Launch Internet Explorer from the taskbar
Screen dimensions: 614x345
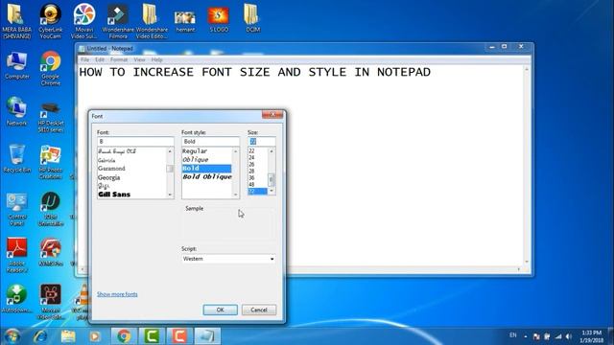coord(40,336)
